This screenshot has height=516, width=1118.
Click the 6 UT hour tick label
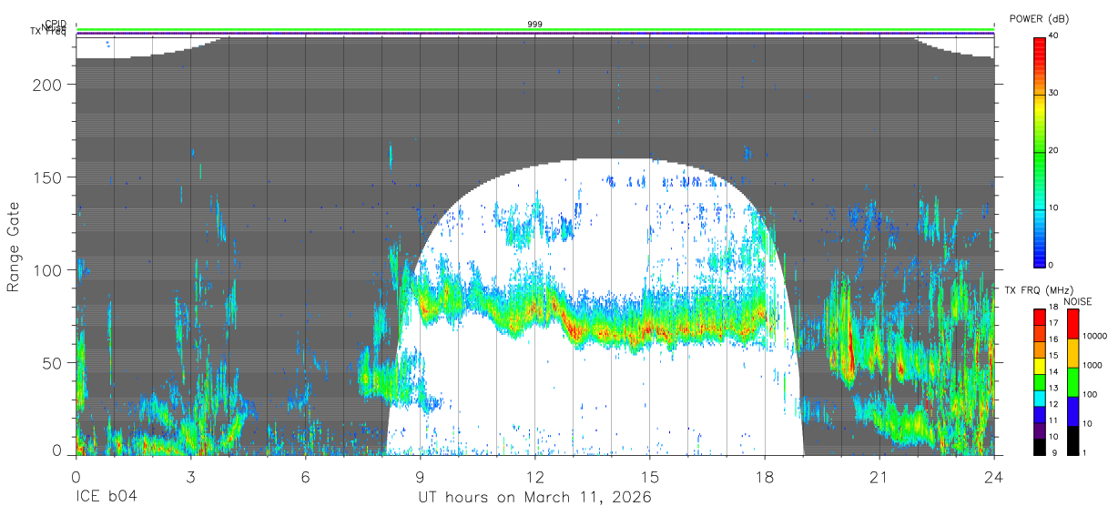[x=305, y=477]
